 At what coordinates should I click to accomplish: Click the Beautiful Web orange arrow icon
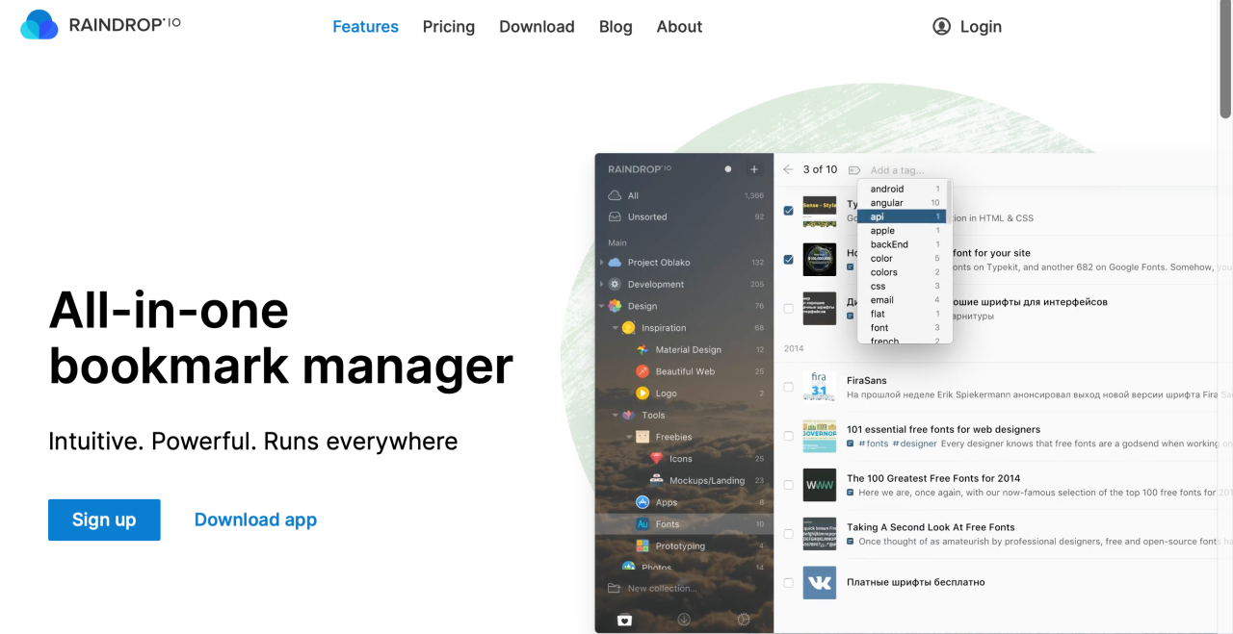coord(643,371)
